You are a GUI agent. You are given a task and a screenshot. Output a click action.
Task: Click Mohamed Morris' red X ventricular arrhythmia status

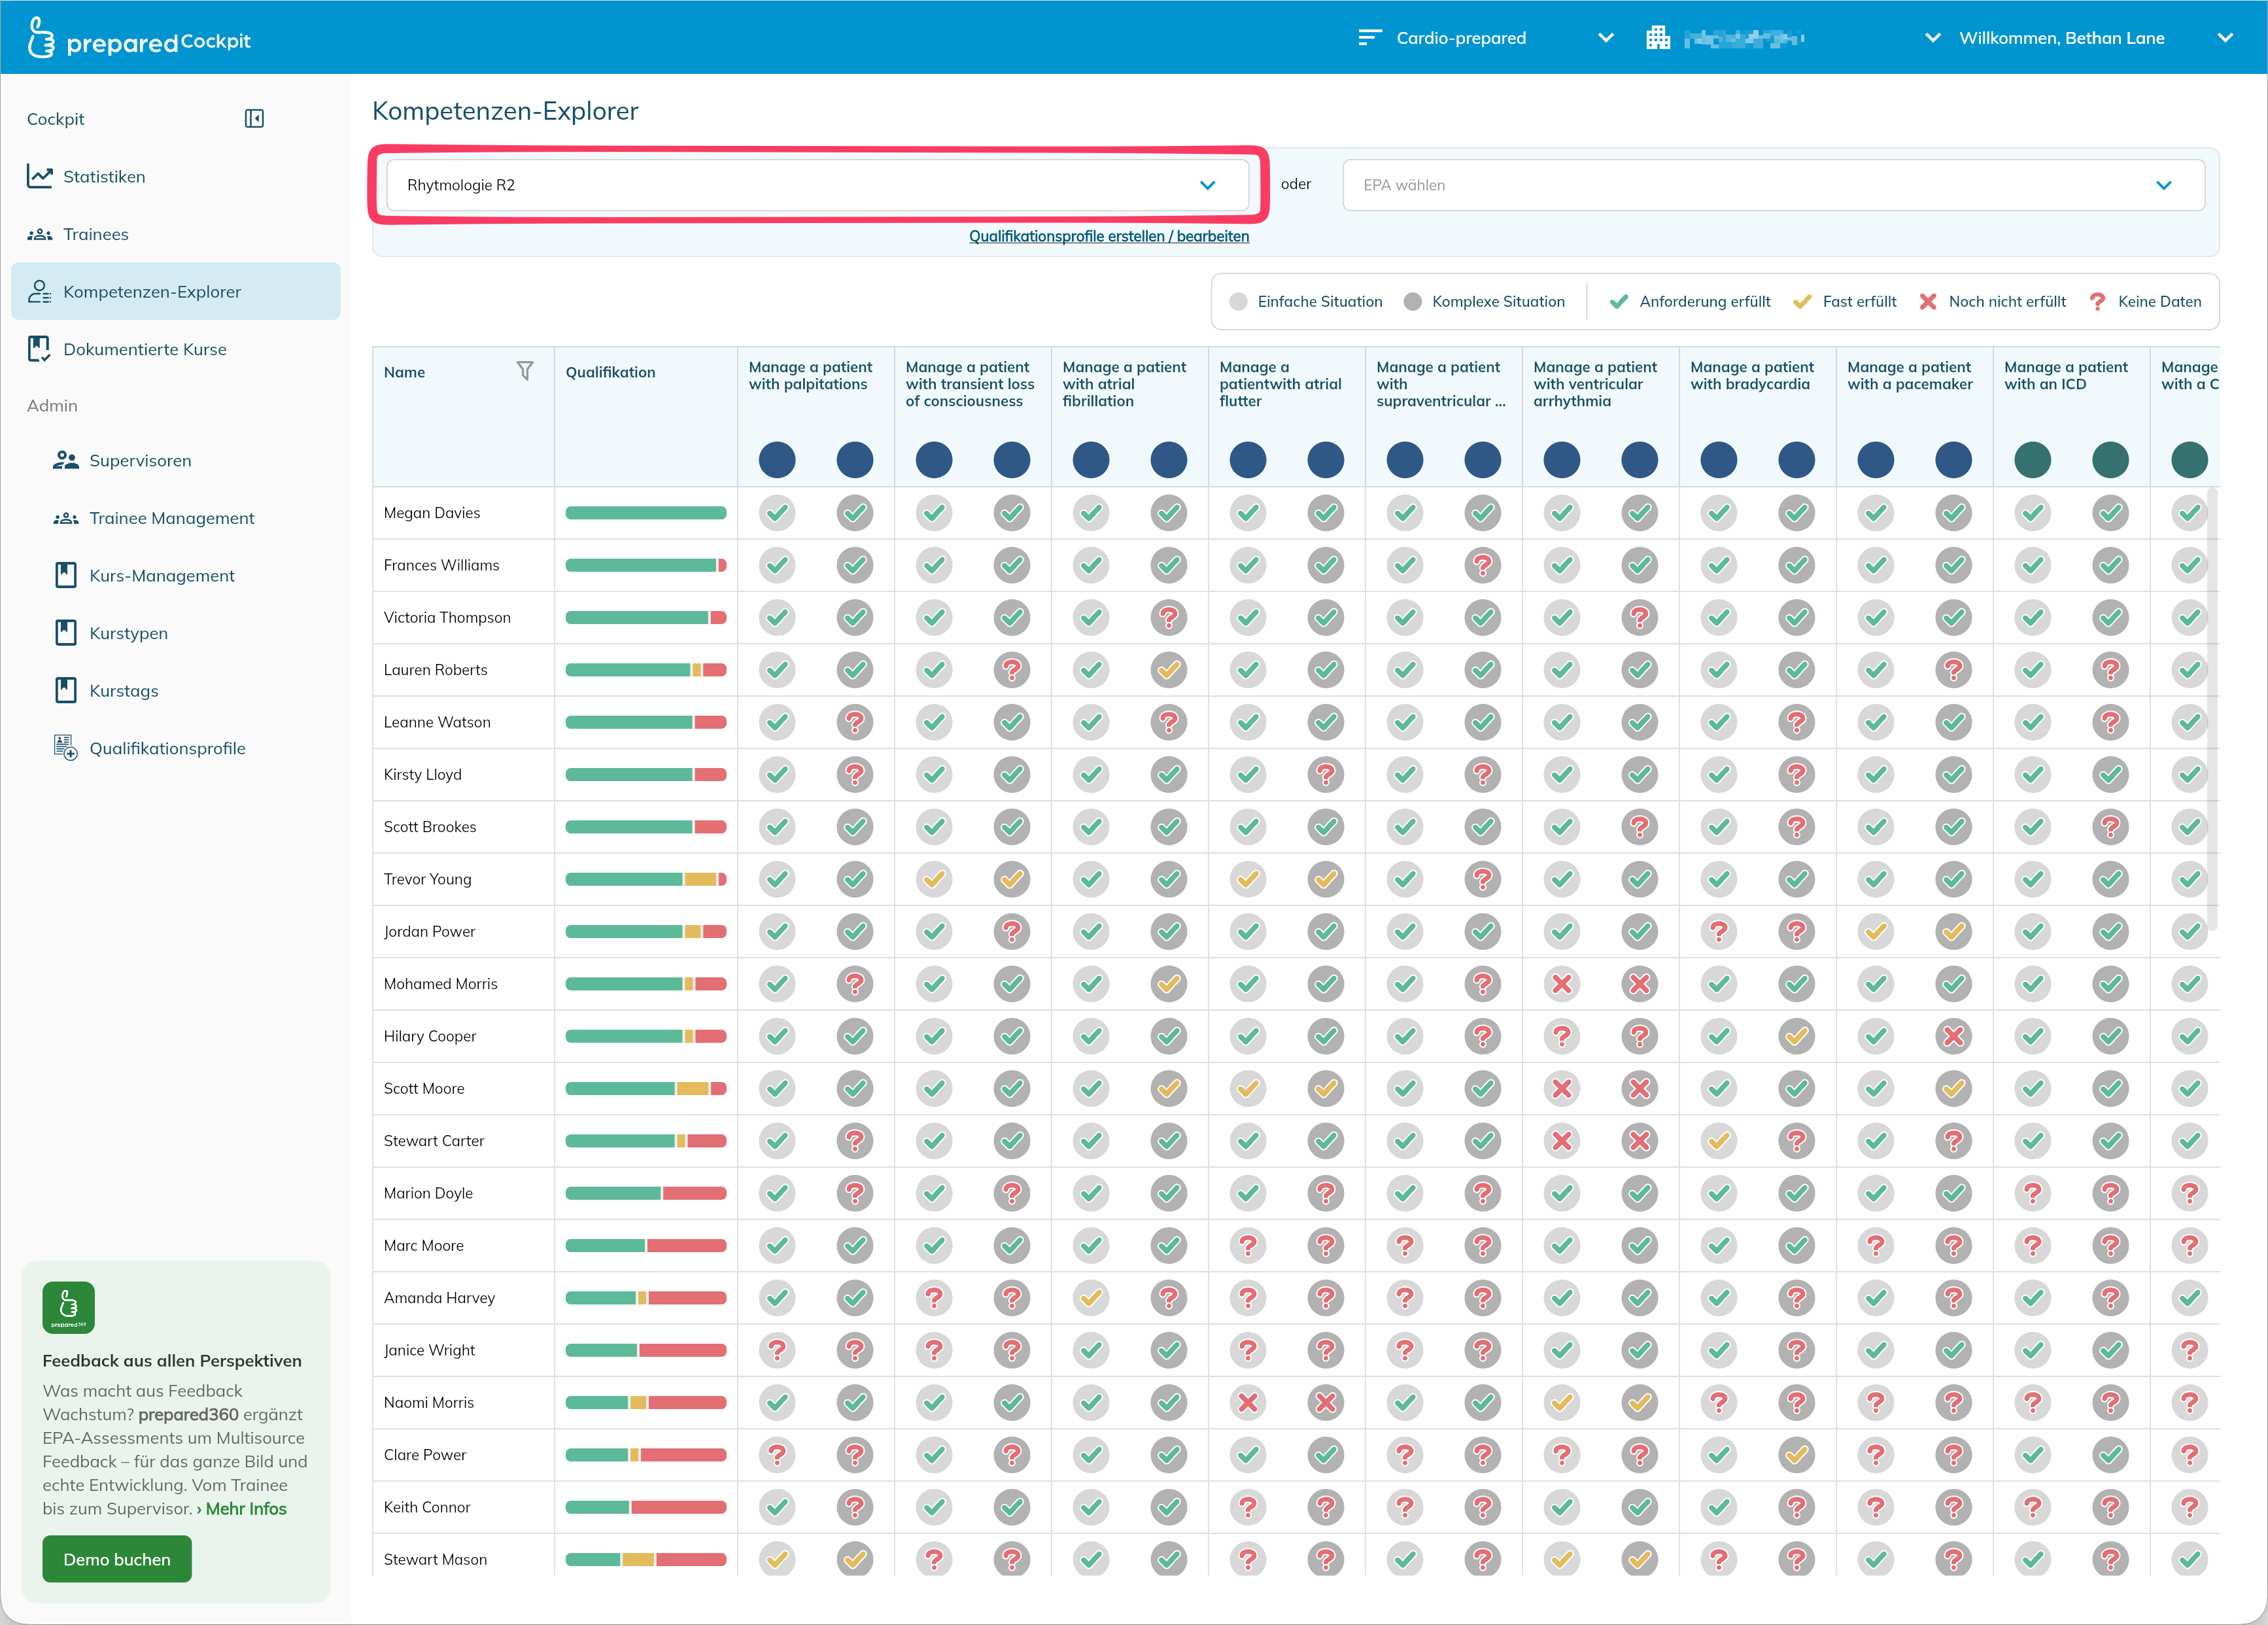click(x=1562, y=984)
